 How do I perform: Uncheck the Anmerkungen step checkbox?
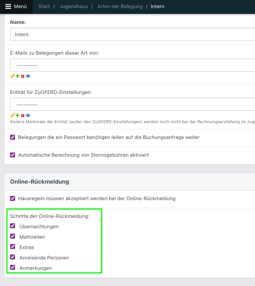(13, 268)
